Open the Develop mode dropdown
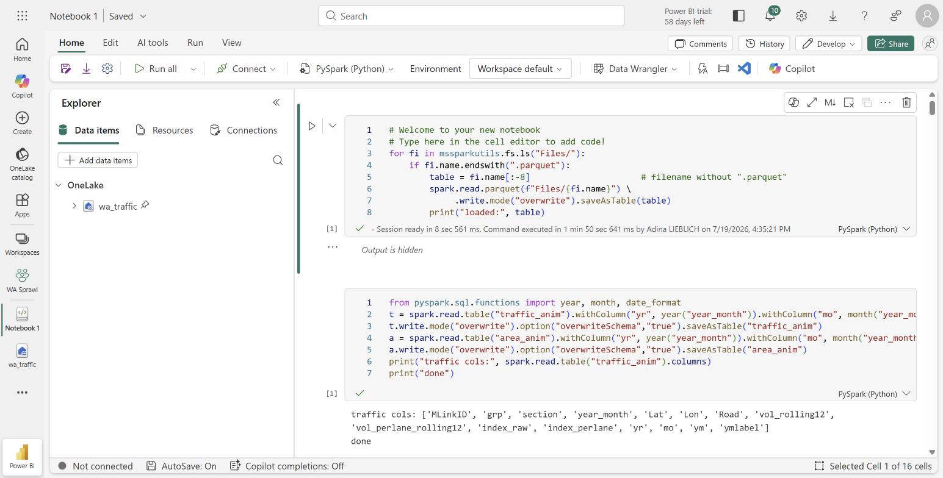Screen dimensions: 943x478 828,43
